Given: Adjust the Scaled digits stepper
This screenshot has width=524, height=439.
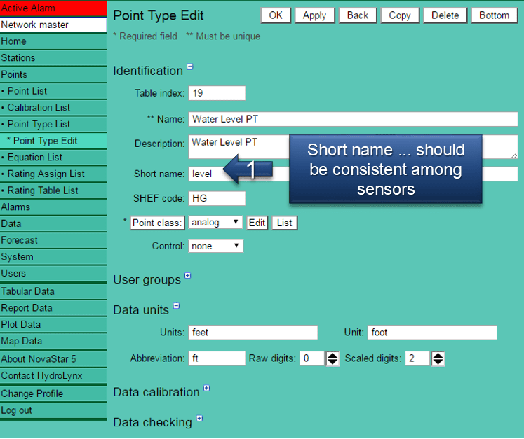Looking at the screenshot, I should (438, 358).
